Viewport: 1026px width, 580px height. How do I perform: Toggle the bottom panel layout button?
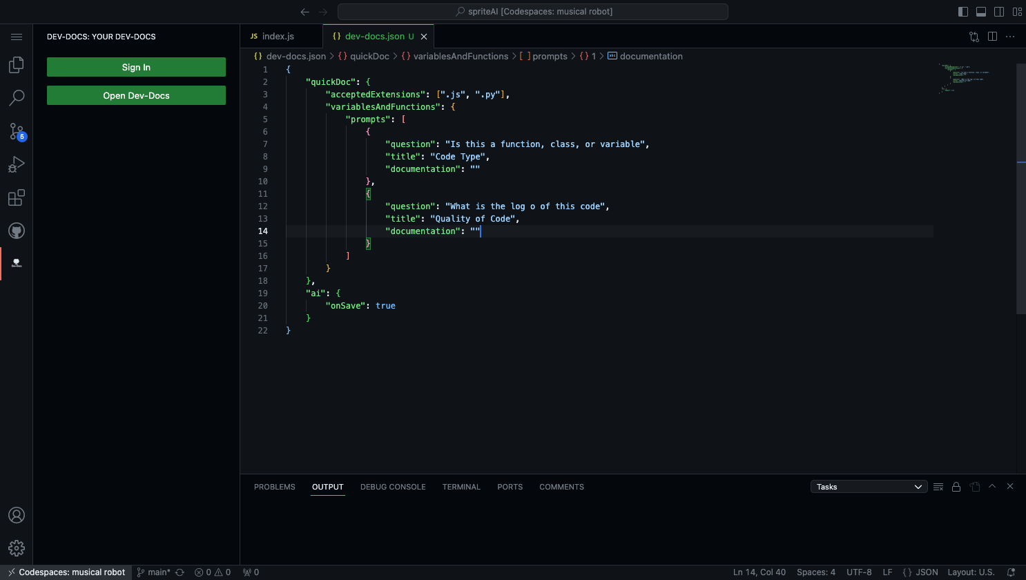pos(981,12)
